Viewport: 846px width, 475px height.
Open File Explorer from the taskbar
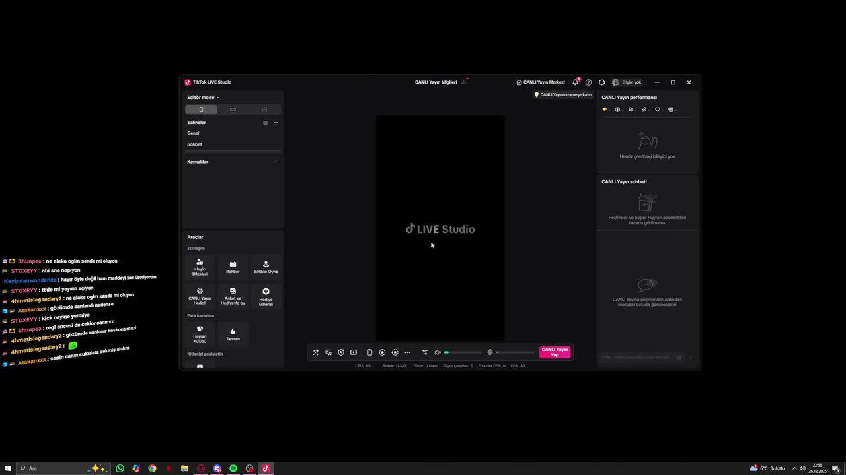[x=184, y=468]
